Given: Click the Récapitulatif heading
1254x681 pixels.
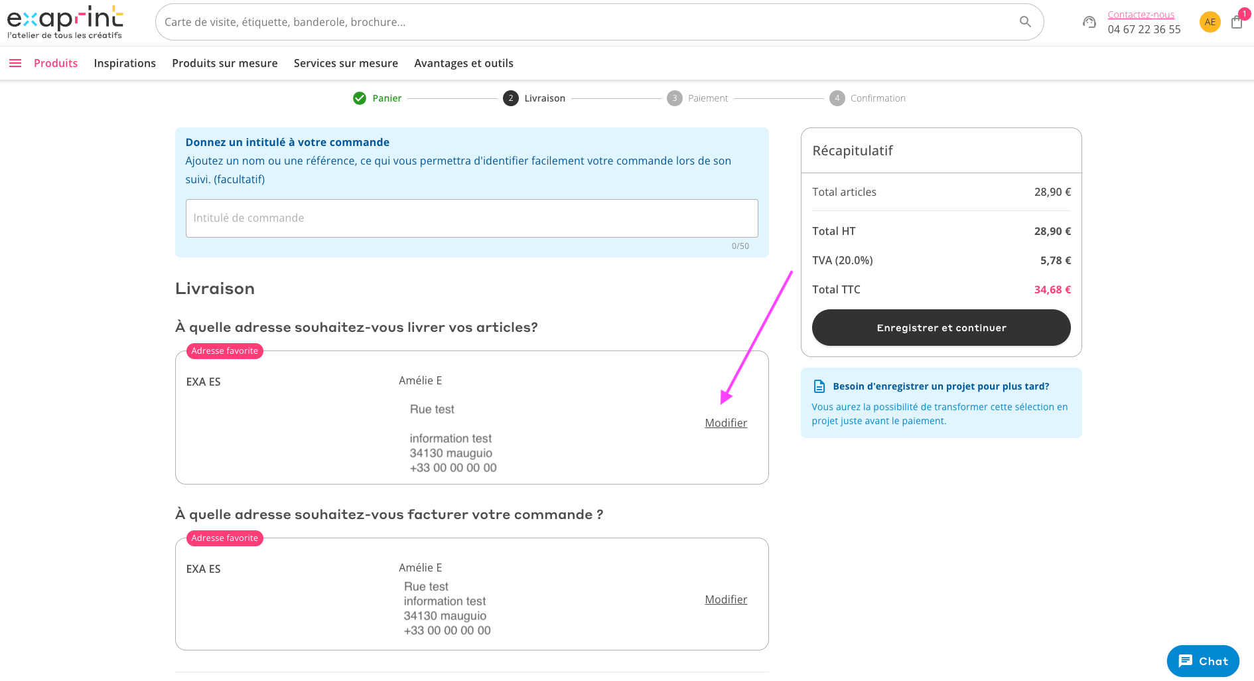Looking at the screenshot, I should [x=853, y=151].
